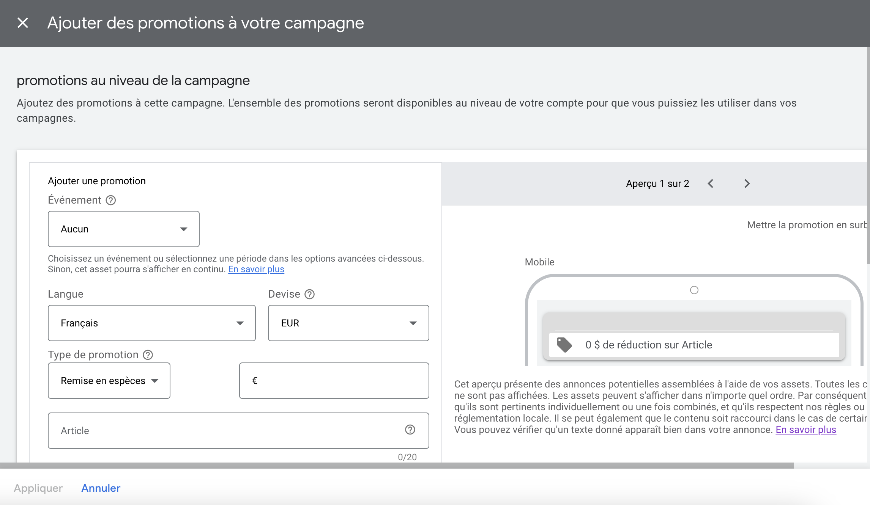The width and height of the screenshot is (870, 505).
Task: Show the next preview with right chevron
Action: click(x=747, y=184)
